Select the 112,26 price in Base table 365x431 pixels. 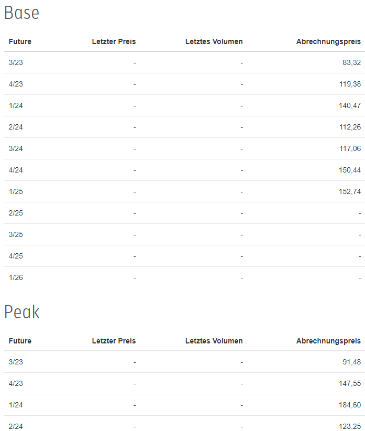[350, 127]
